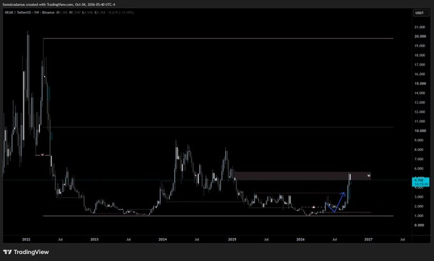Open the USDT currency selector
Image resolution: width=434 pixels, height=261 pixels.
[420, 13]
